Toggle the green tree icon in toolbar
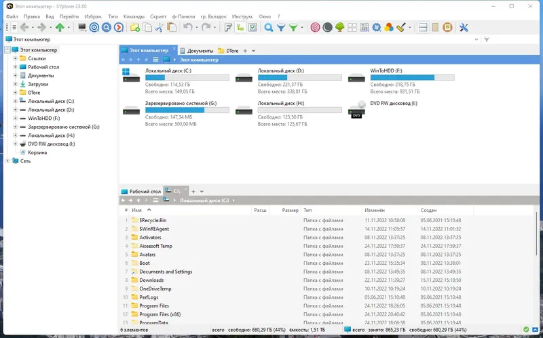 [340, 27]
